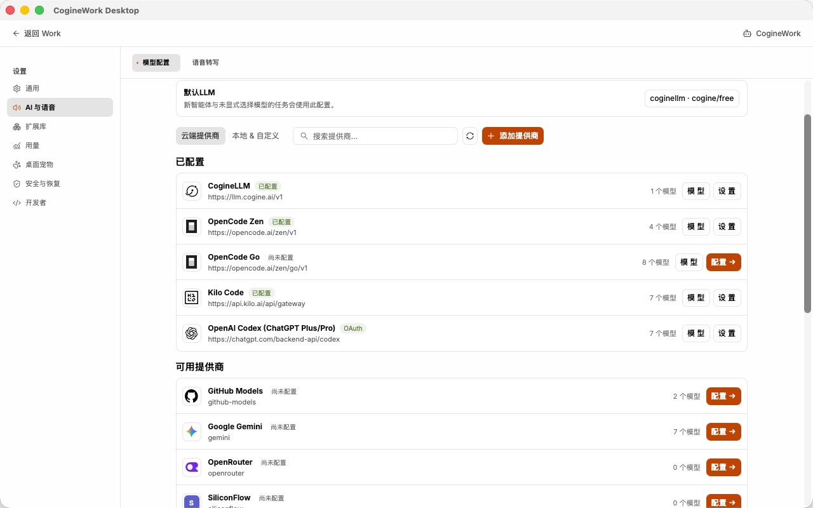Open 设置 for CogineLLM
Viewport: 813px width, 508px height.
coord(727,191)
